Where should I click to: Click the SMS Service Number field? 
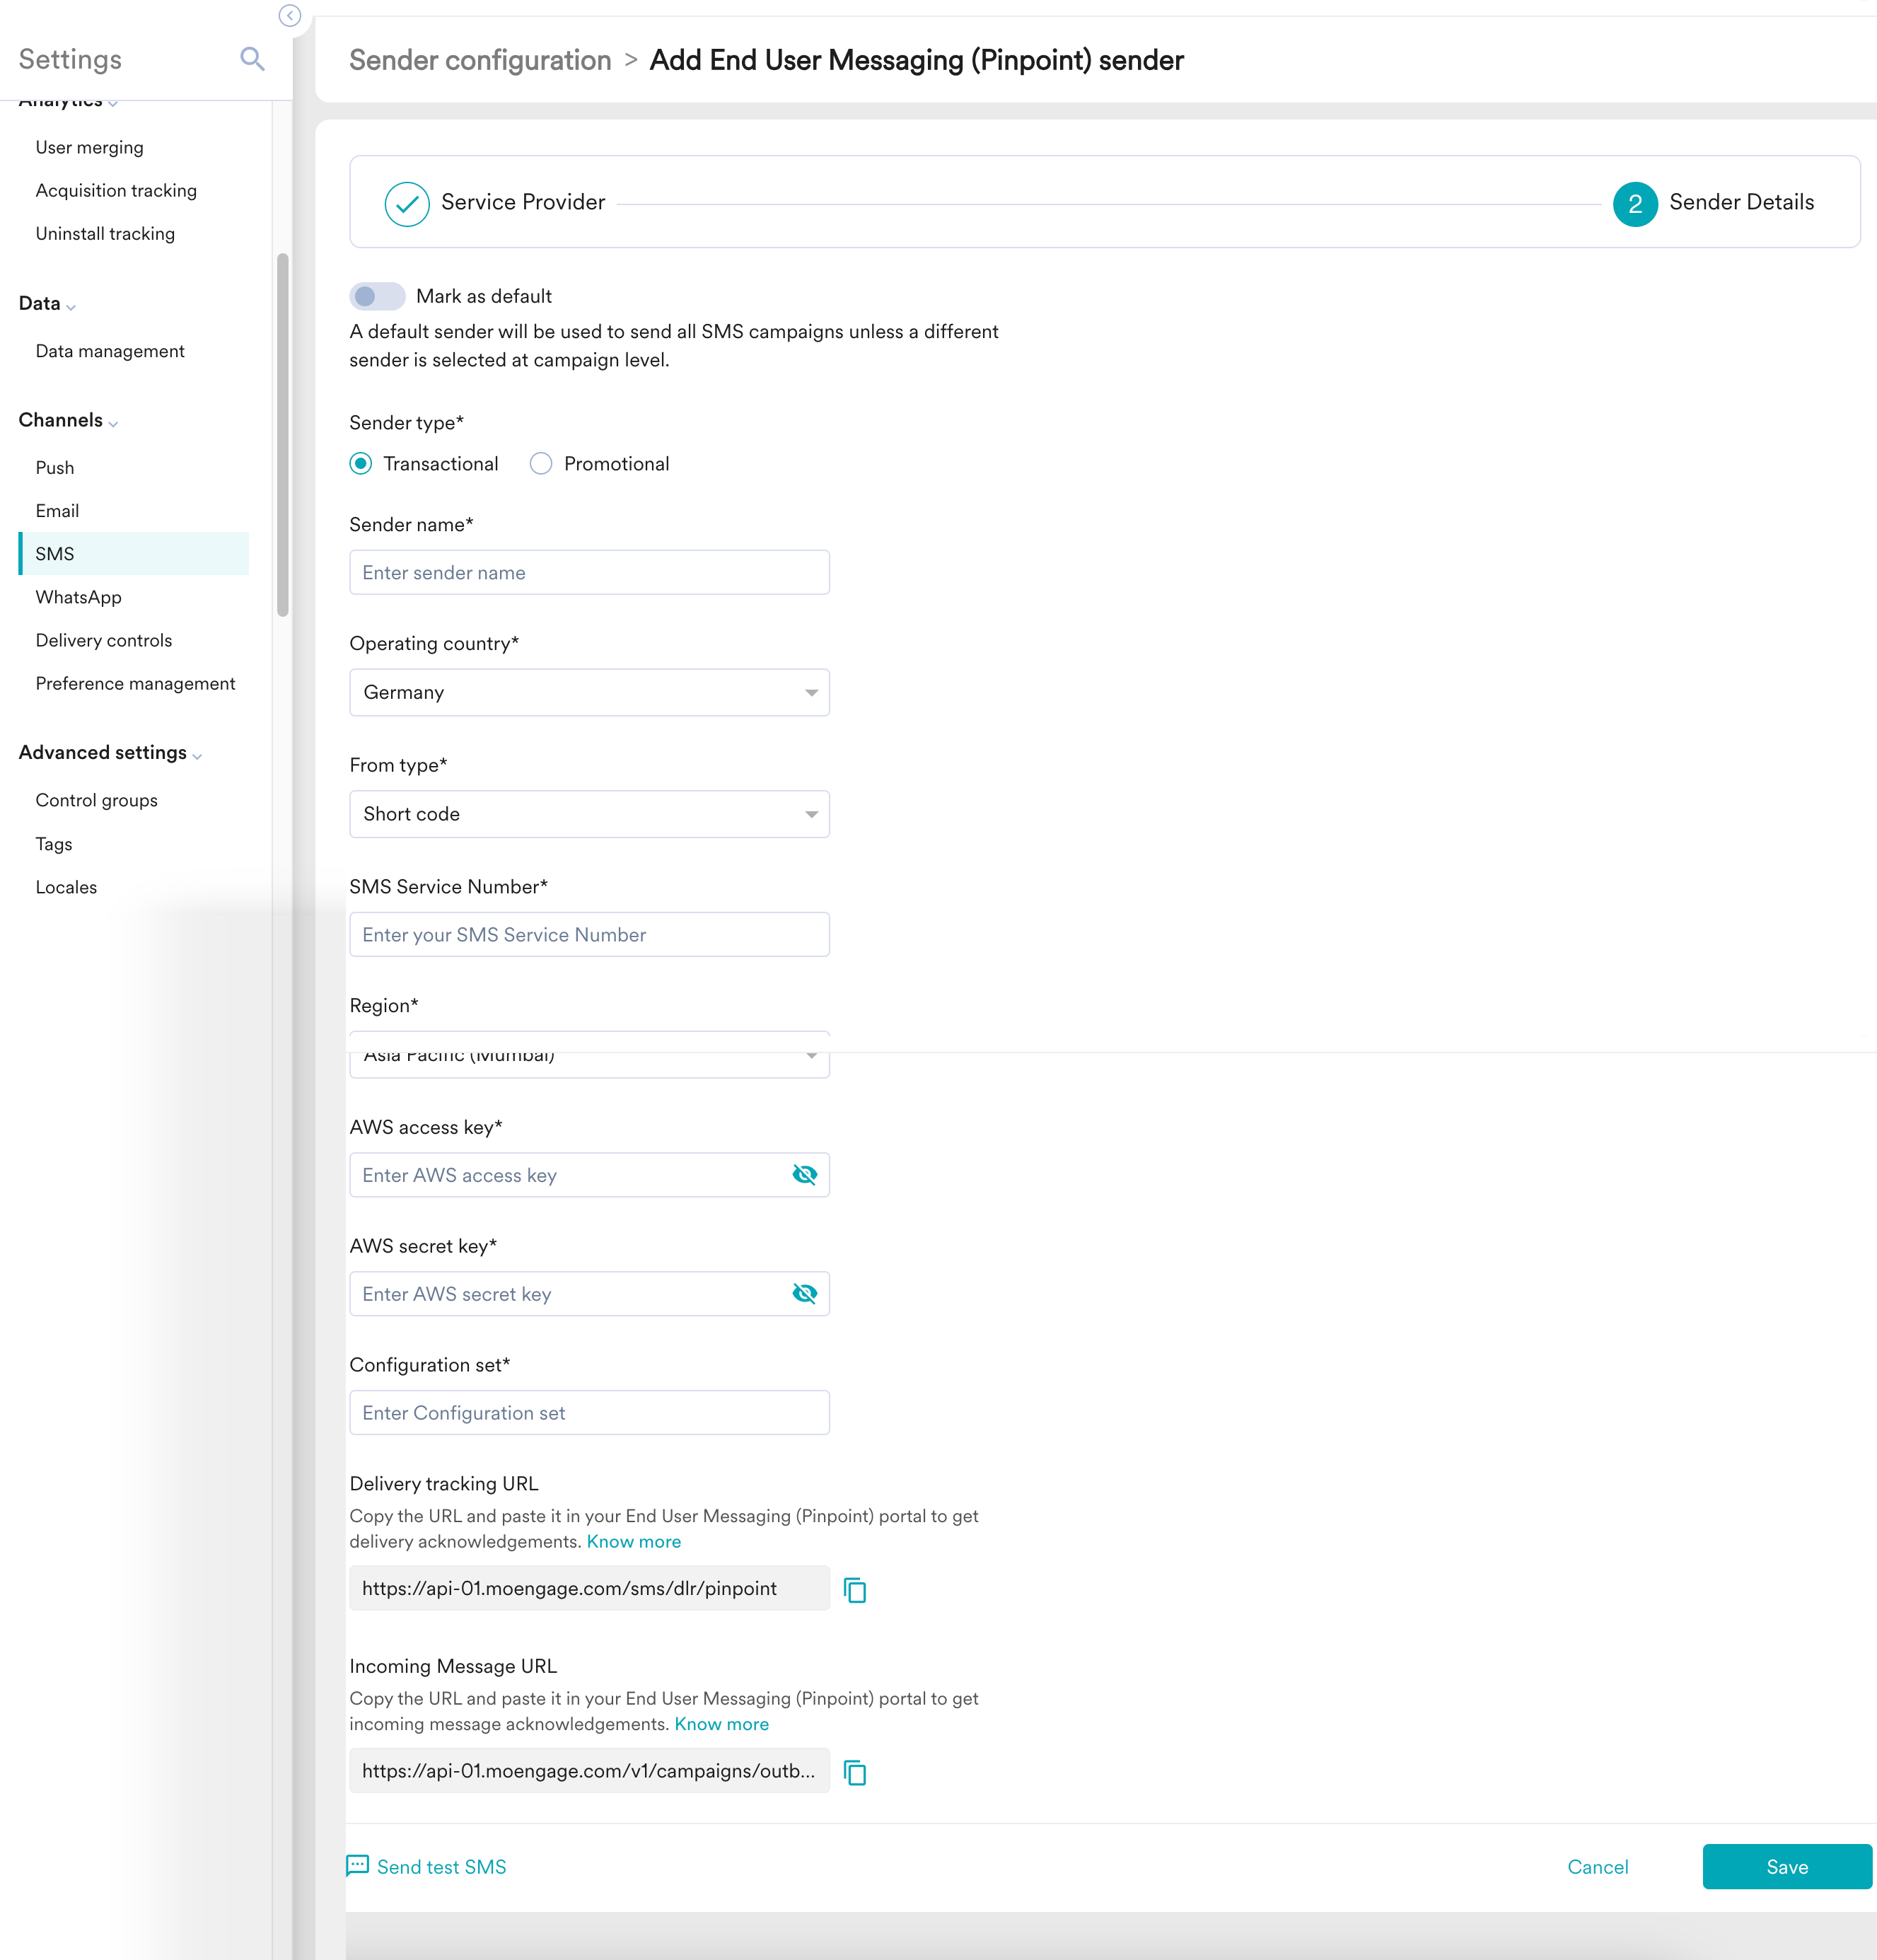[589, 934]
